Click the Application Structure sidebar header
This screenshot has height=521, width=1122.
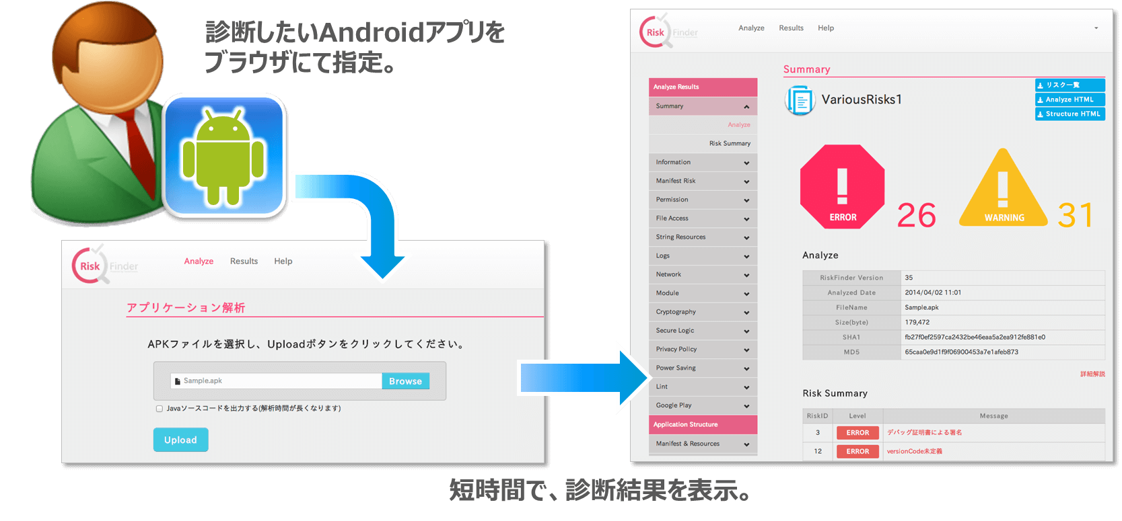coord(703,425)
